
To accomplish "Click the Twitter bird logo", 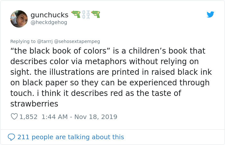I will pos(210,14).
